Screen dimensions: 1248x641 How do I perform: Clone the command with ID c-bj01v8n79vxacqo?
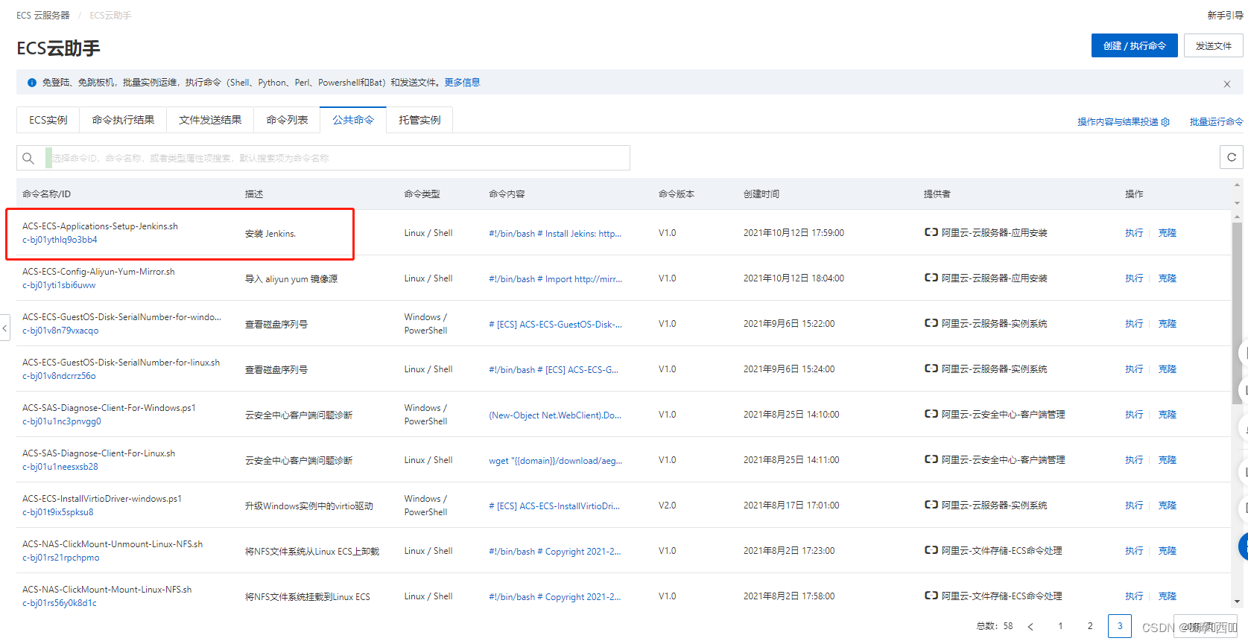[x=1168, y=324]
